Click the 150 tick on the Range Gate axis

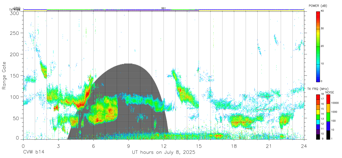coord(14,76)
